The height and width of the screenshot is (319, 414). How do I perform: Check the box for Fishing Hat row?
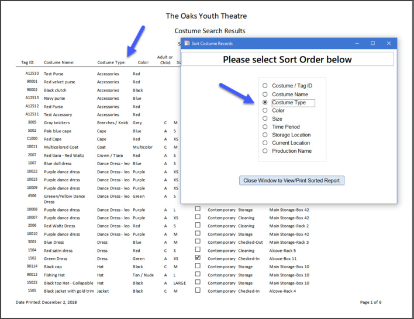pos(198,274)
